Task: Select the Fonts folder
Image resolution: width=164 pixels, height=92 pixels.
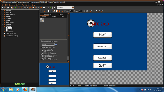Action: (8, 20)
